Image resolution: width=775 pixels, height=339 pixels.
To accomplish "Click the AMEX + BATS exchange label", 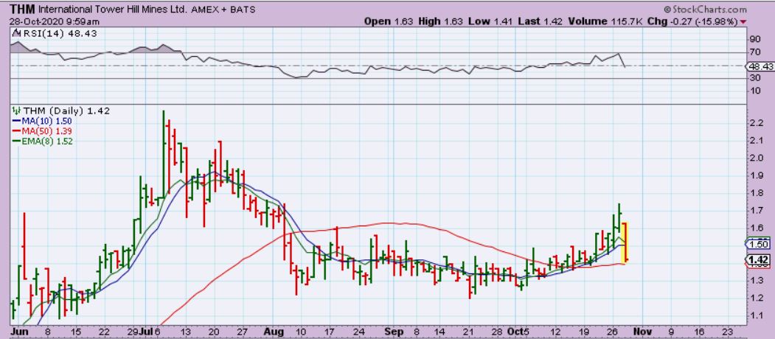I will pos(222,10).
